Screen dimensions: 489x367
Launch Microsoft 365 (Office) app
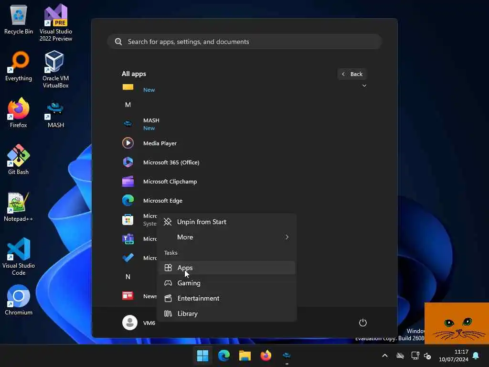tap(244, 162)
